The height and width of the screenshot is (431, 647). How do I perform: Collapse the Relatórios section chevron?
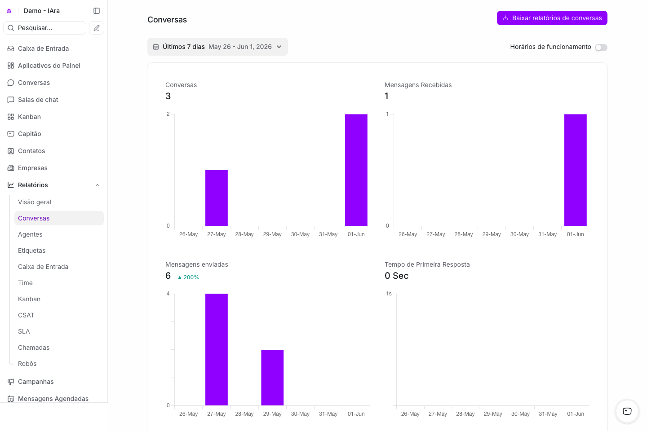(97, 185)
